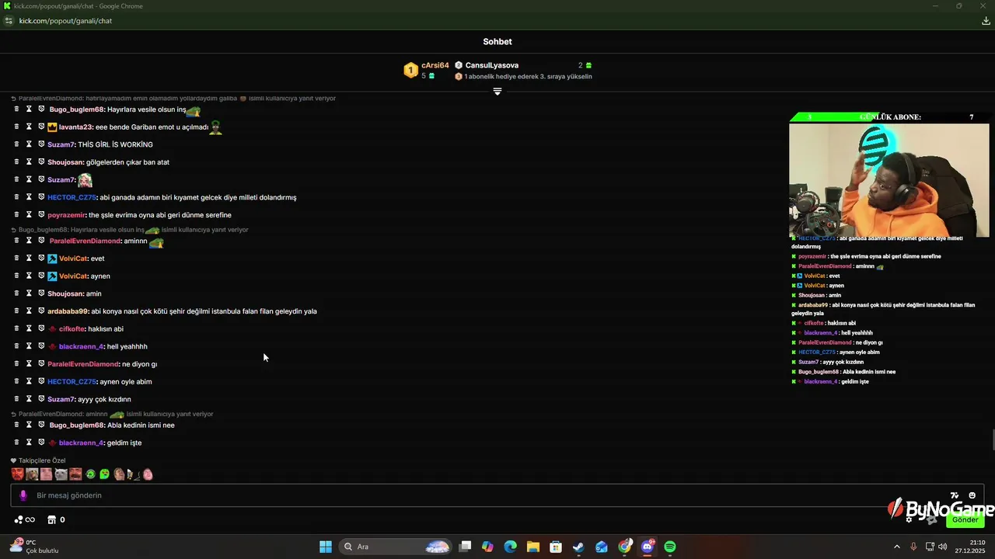
Task: Open Discord from the taskbar
Action: tap(648, 547)
